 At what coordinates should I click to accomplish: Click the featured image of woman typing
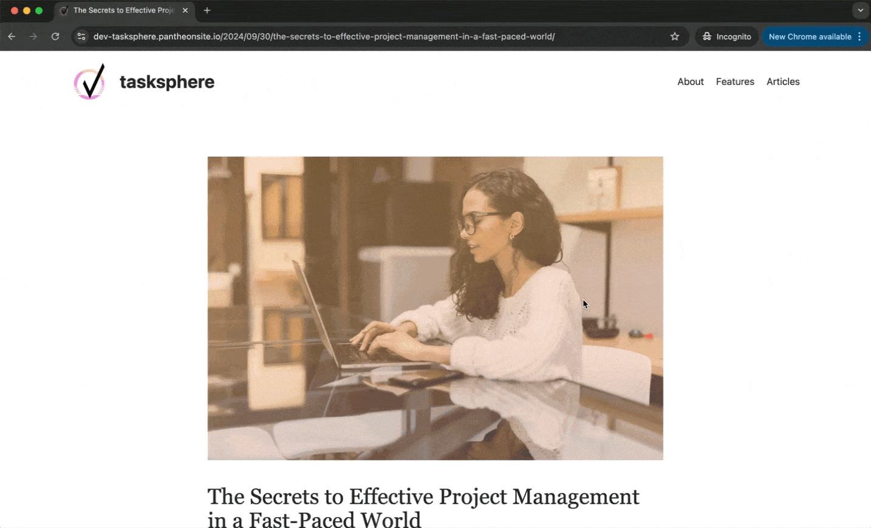coord(435,308)
